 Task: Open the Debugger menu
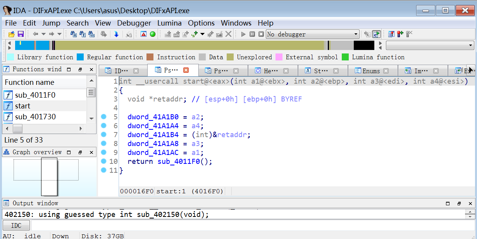pyautogui.click(x=134, y=23)
